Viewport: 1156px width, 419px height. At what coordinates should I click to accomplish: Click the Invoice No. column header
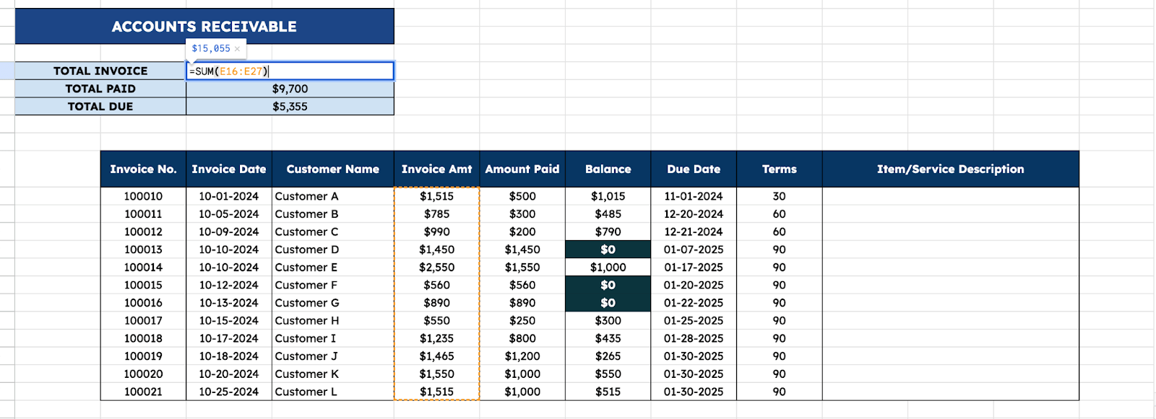click(x=143, y=169)
